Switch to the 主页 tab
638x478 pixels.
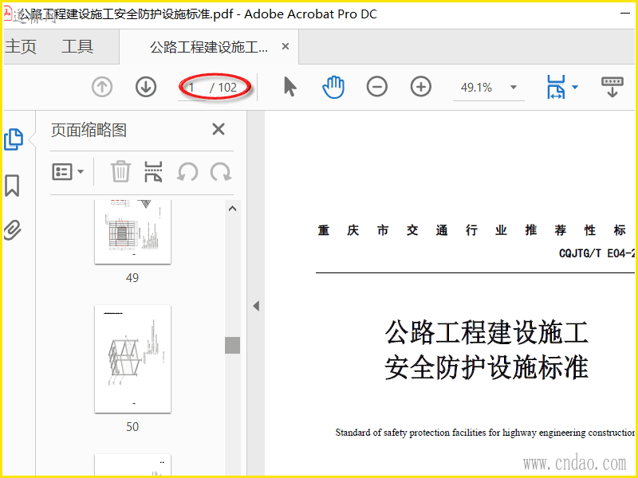(21, 47)
